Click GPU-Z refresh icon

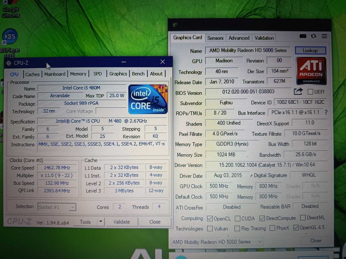(313, 36)
